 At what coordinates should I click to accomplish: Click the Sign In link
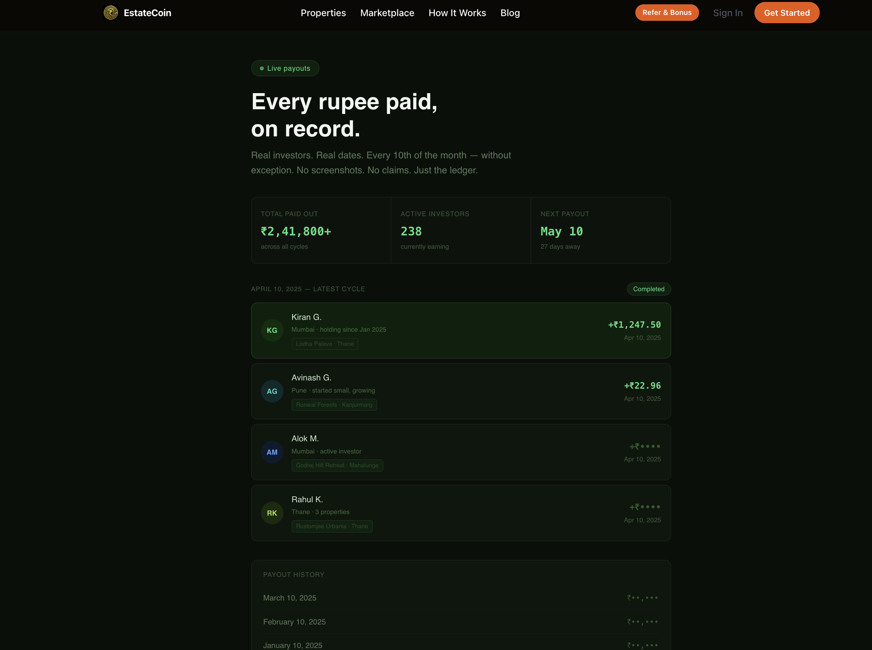[728, 13]
